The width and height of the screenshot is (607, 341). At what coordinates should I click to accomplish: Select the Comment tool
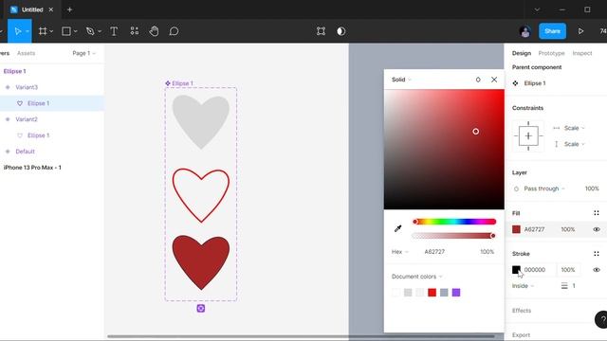click(x=174, y=31)
